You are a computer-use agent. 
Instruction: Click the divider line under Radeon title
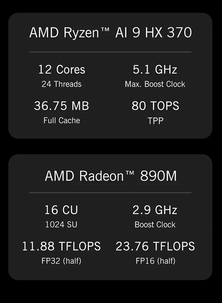110,193
